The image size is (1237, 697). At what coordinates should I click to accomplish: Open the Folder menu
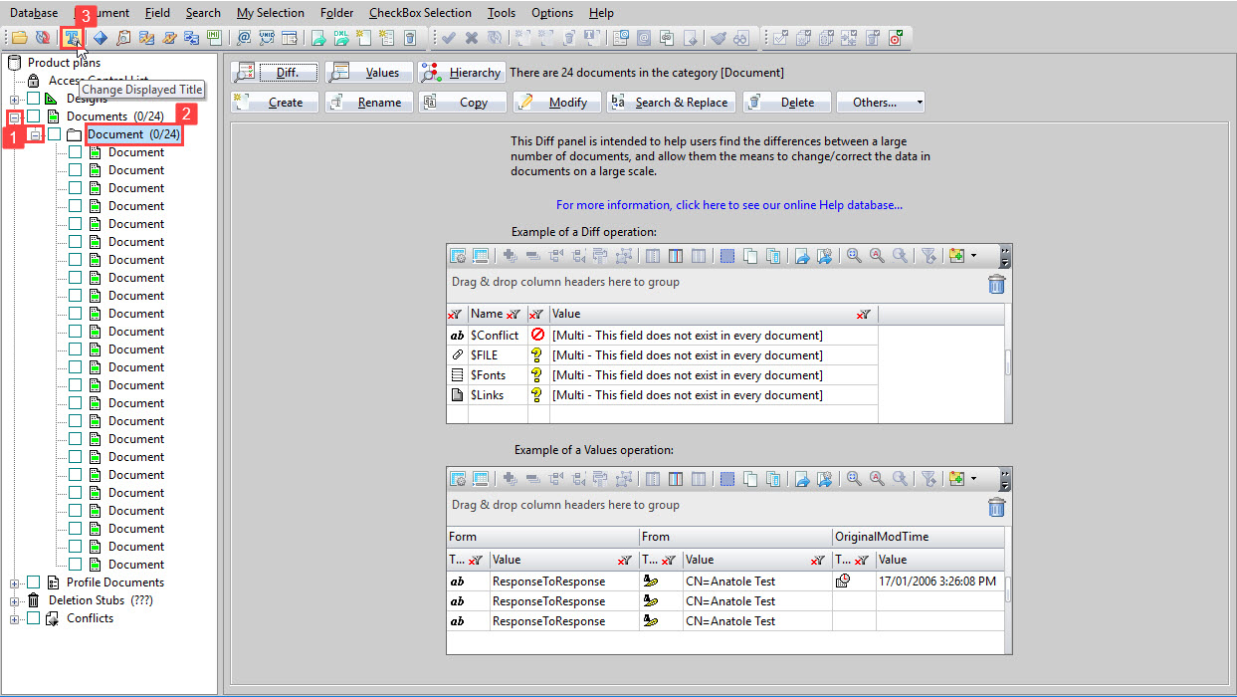(337, 13)
